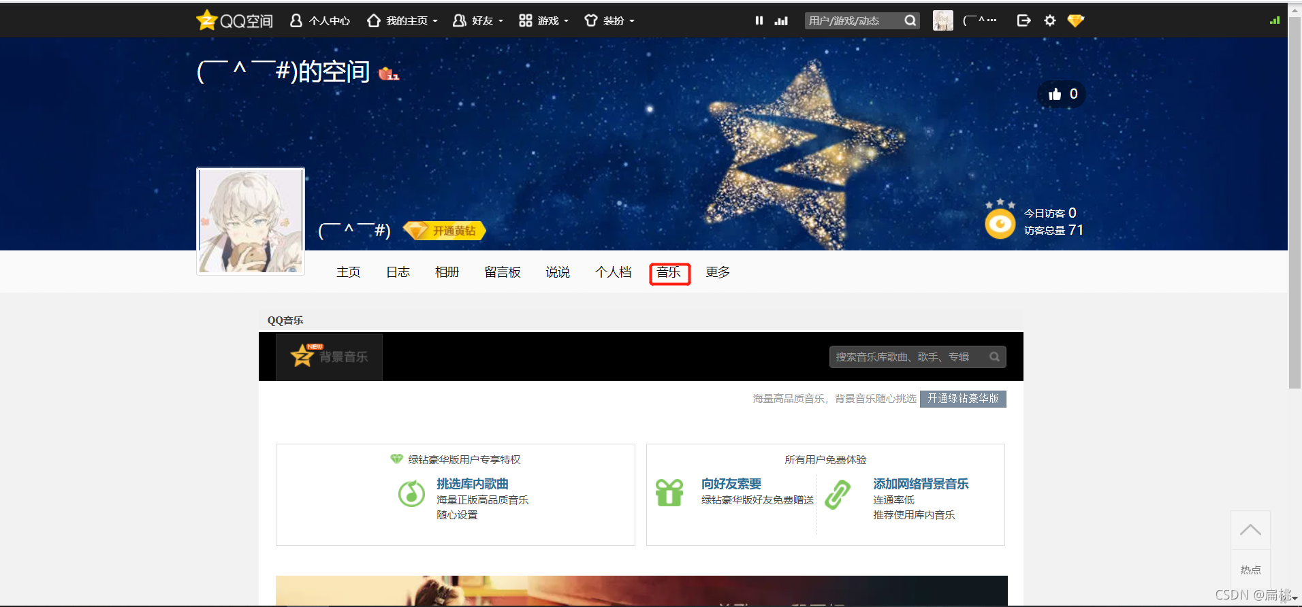The height and width of the screenshot is (607, 1302).
Task: Click the QQ音乐 section heading
Action: [x=285, y=321]
